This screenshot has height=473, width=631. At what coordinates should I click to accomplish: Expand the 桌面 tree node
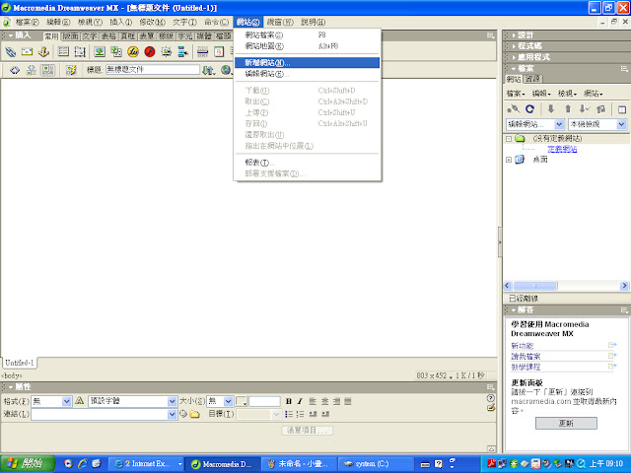[x=509, y=160]
